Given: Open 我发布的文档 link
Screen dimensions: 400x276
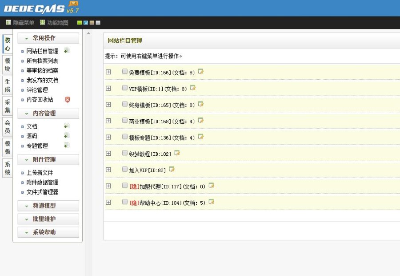Looking at the screenshot, I should [x=42, y=80].
